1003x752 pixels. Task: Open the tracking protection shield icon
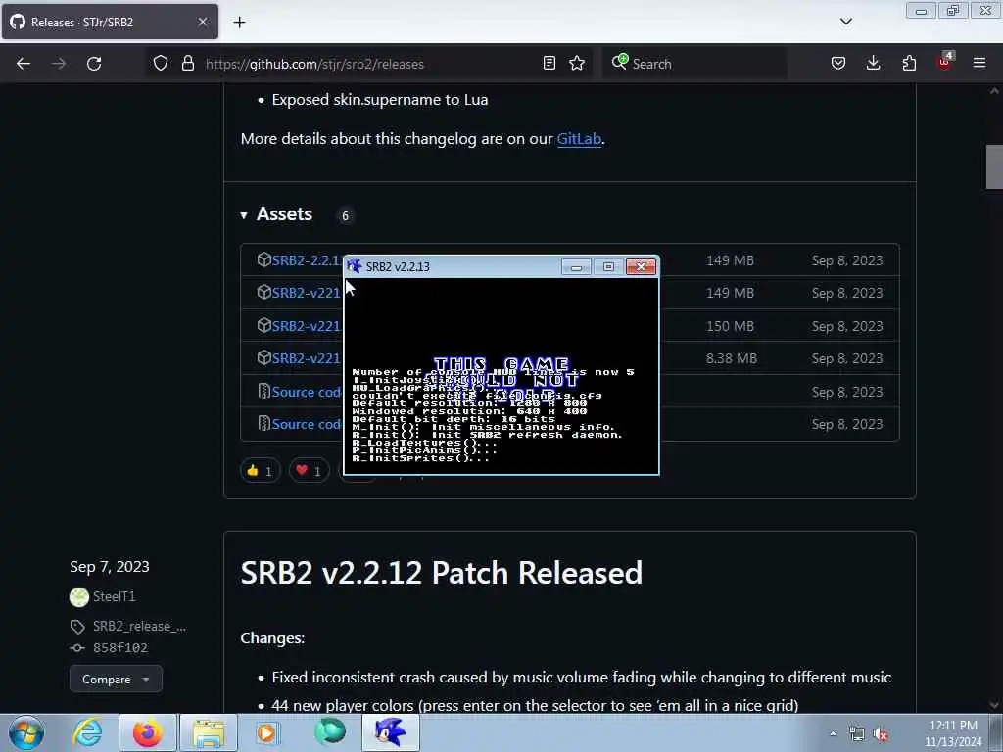click(161, 64)
